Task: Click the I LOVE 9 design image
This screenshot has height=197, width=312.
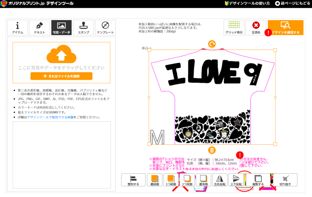Action: (214, 72)
